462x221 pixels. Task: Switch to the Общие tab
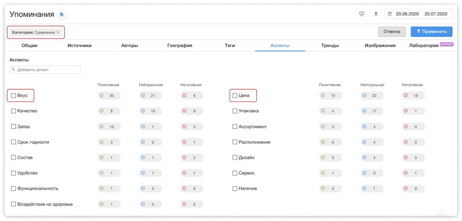click(29, 46)
